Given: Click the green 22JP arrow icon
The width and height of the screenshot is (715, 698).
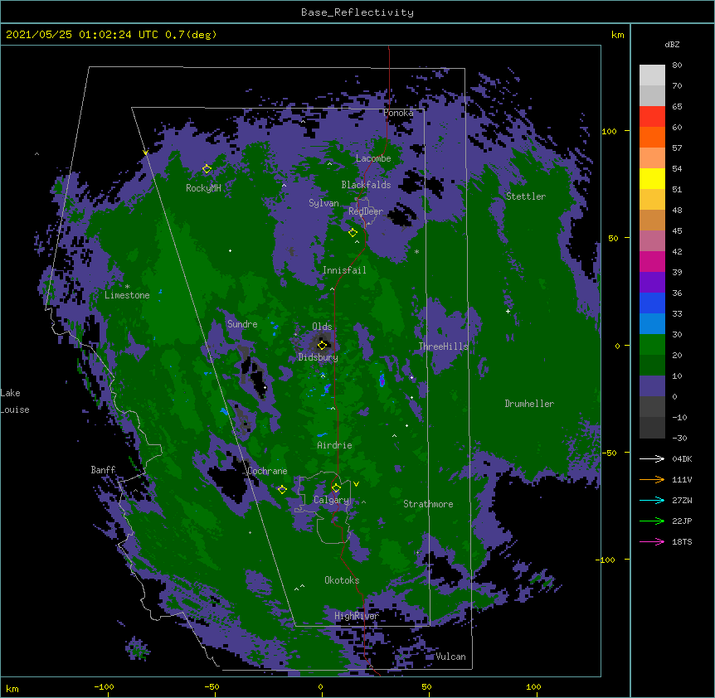Looking at the screenshot, I should pos(652,521).
